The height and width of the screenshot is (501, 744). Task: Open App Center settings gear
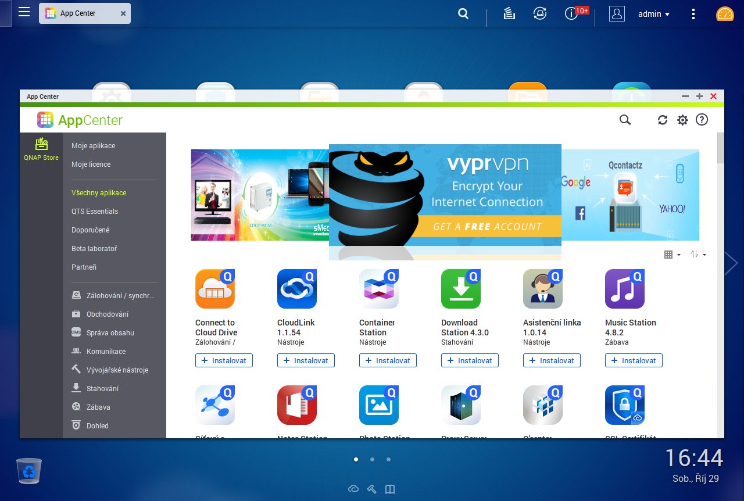[x=682, y=120]
